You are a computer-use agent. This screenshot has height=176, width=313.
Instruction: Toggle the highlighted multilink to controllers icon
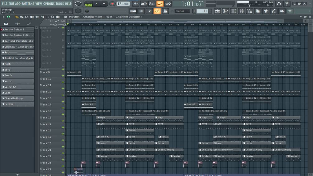(x=157, y=11)
